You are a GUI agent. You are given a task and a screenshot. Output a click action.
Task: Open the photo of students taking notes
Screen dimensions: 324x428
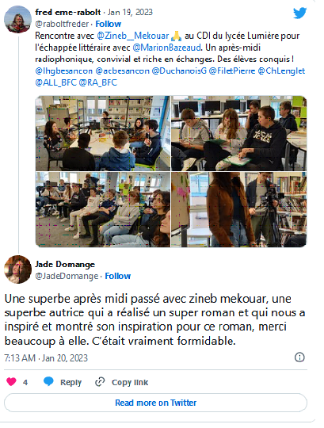click(239, 133)
